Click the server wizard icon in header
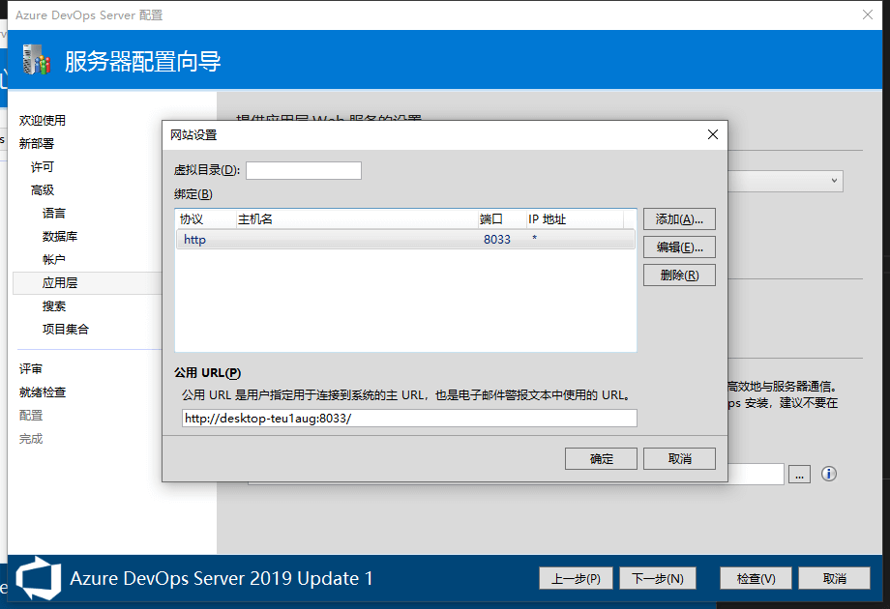This screenshot has width=890, height=609. click(36, 61)
